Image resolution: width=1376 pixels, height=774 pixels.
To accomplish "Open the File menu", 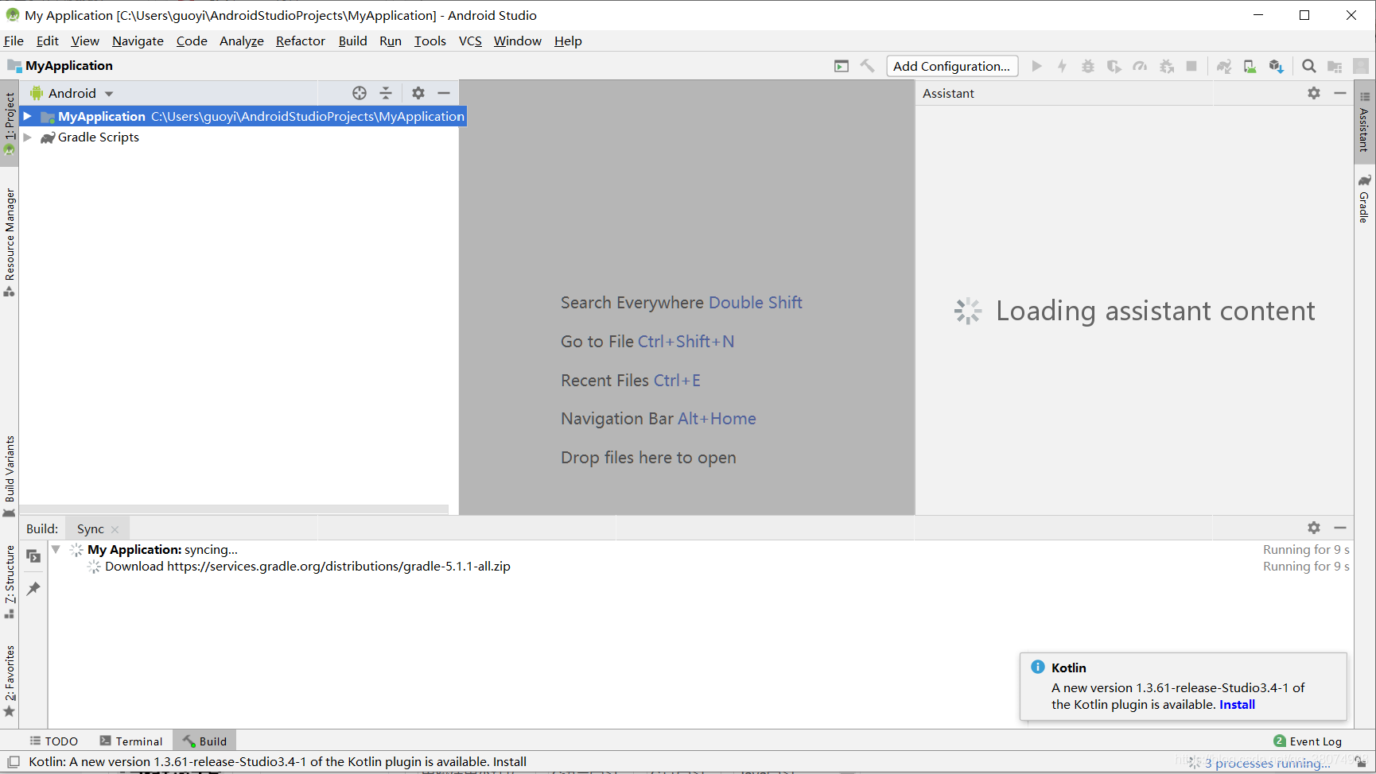I will tap(14, 41).
